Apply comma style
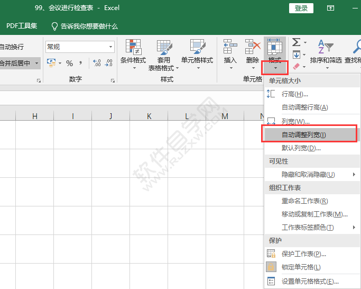 [x=80, y=63]
